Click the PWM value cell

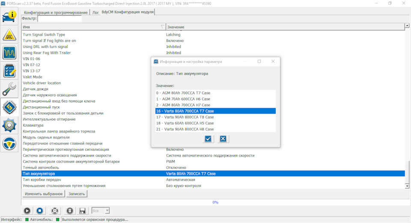171,162
